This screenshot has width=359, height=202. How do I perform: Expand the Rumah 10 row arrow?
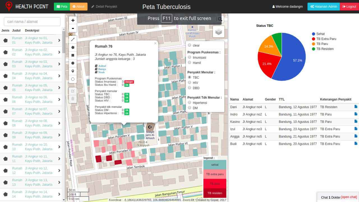pyautogui.click(x=59, y=147)
